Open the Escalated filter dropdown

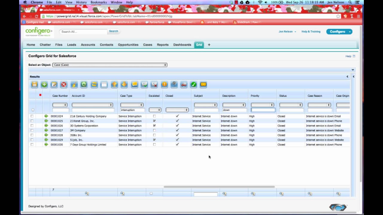click(x=155, y=110)
